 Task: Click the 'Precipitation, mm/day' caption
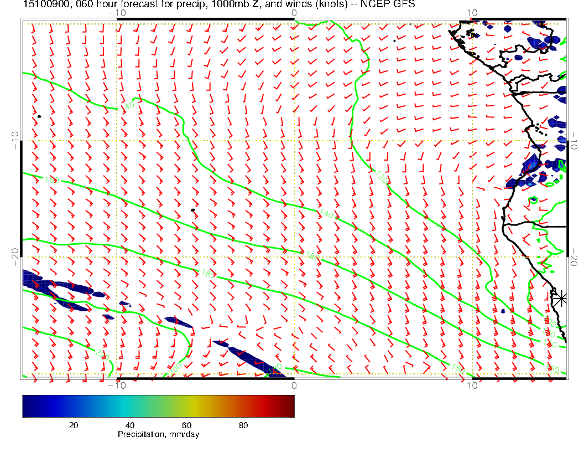158,434
